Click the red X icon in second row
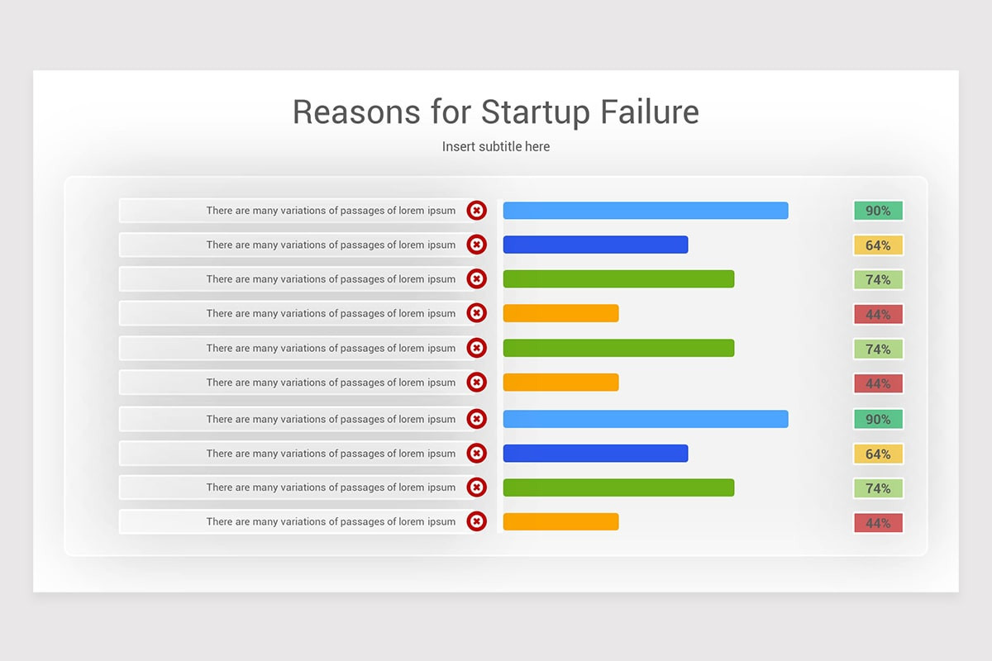 coord(476,245)
